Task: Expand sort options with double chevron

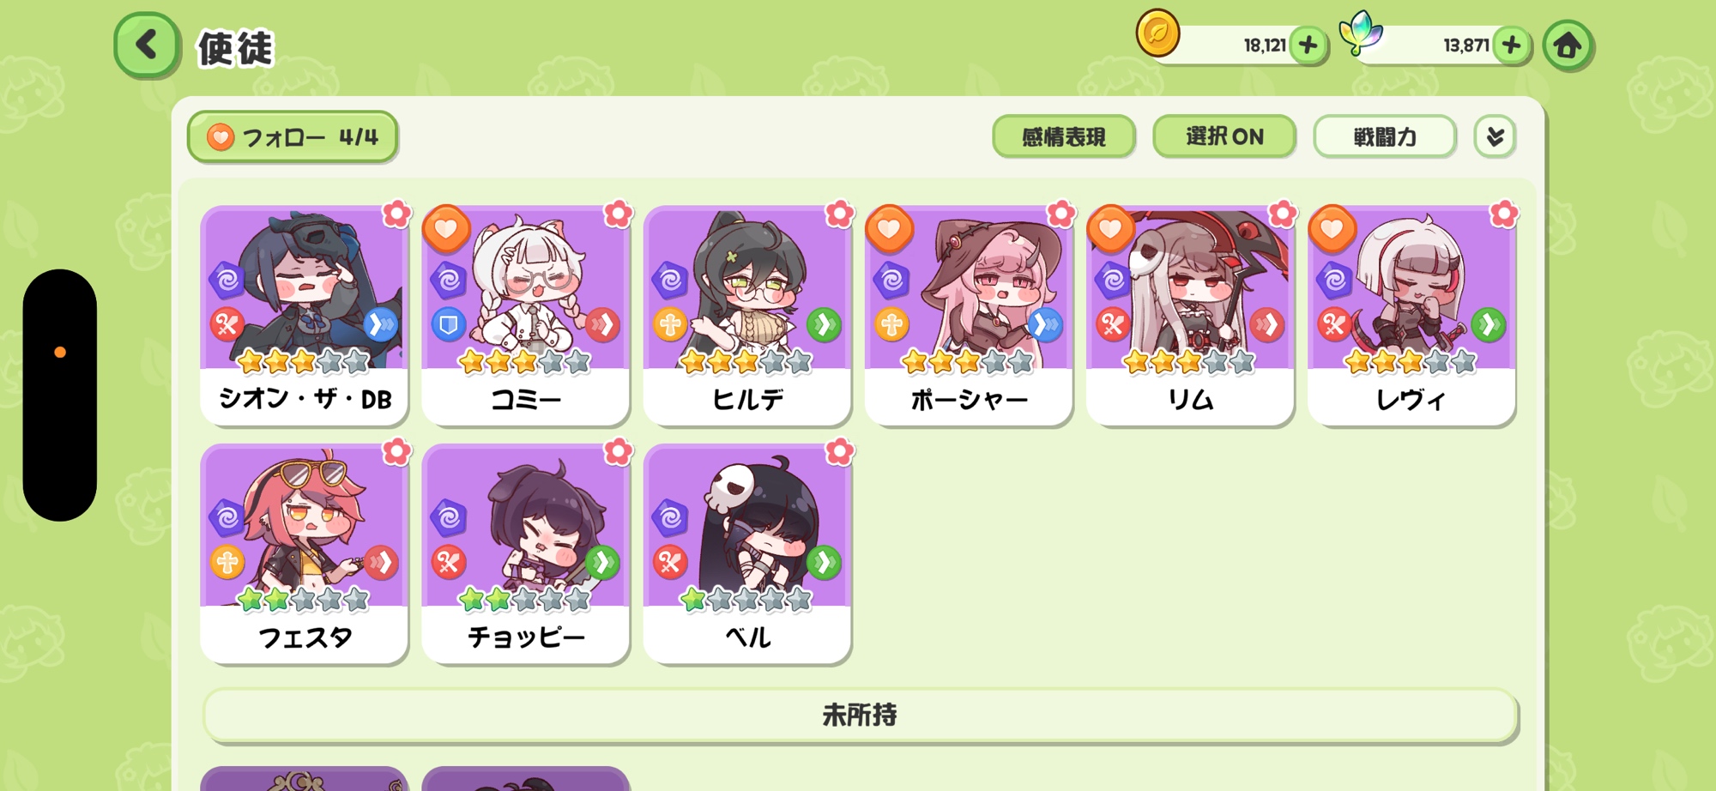Action: click(1495, 136)
